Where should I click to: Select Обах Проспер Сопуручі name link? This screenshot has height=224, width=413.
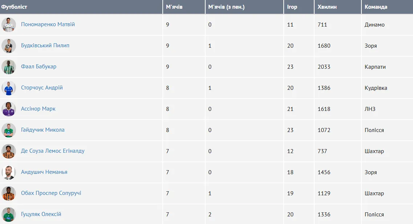(51, 193)
